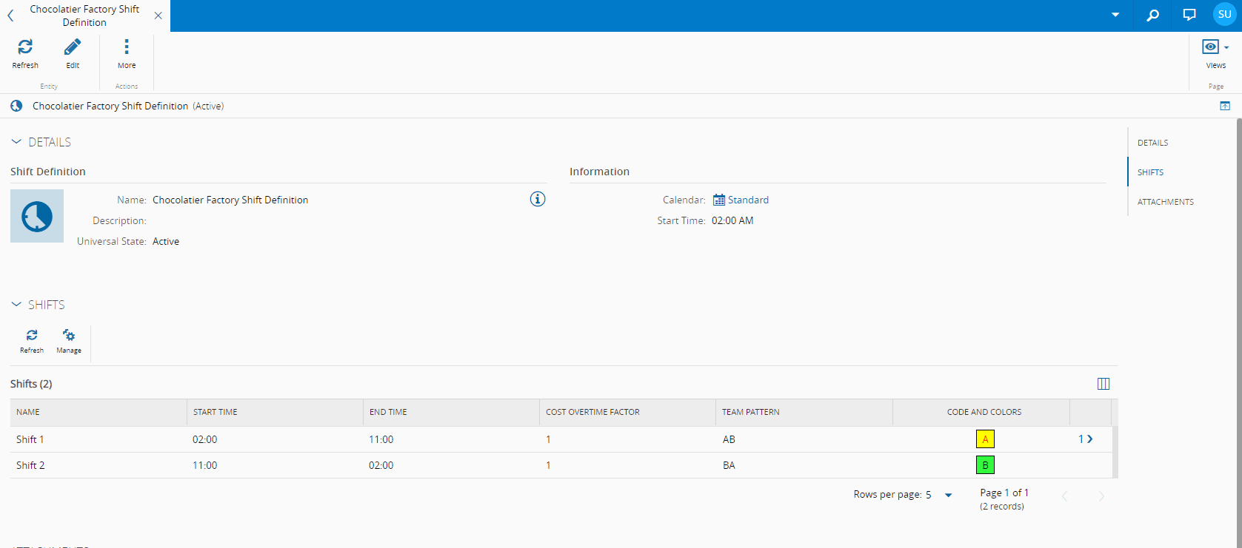Screen dimensions: 1242x548
Task: Open the Standard calendar link
Action: [x=747, y=200]
